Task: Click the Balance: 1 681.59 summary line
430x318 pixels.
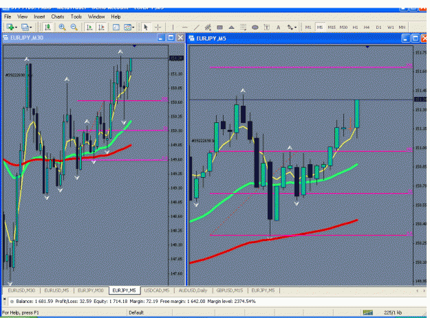Action: point(136,302)
